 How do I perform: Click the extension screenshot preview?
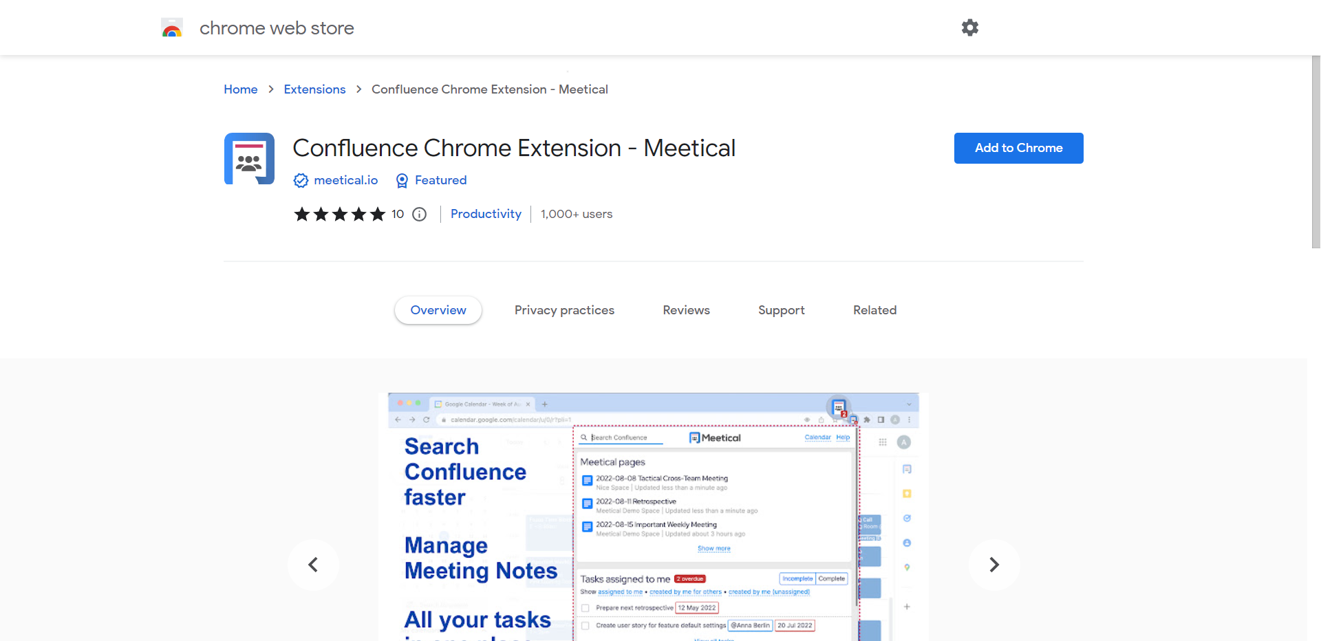coord(654,517)
